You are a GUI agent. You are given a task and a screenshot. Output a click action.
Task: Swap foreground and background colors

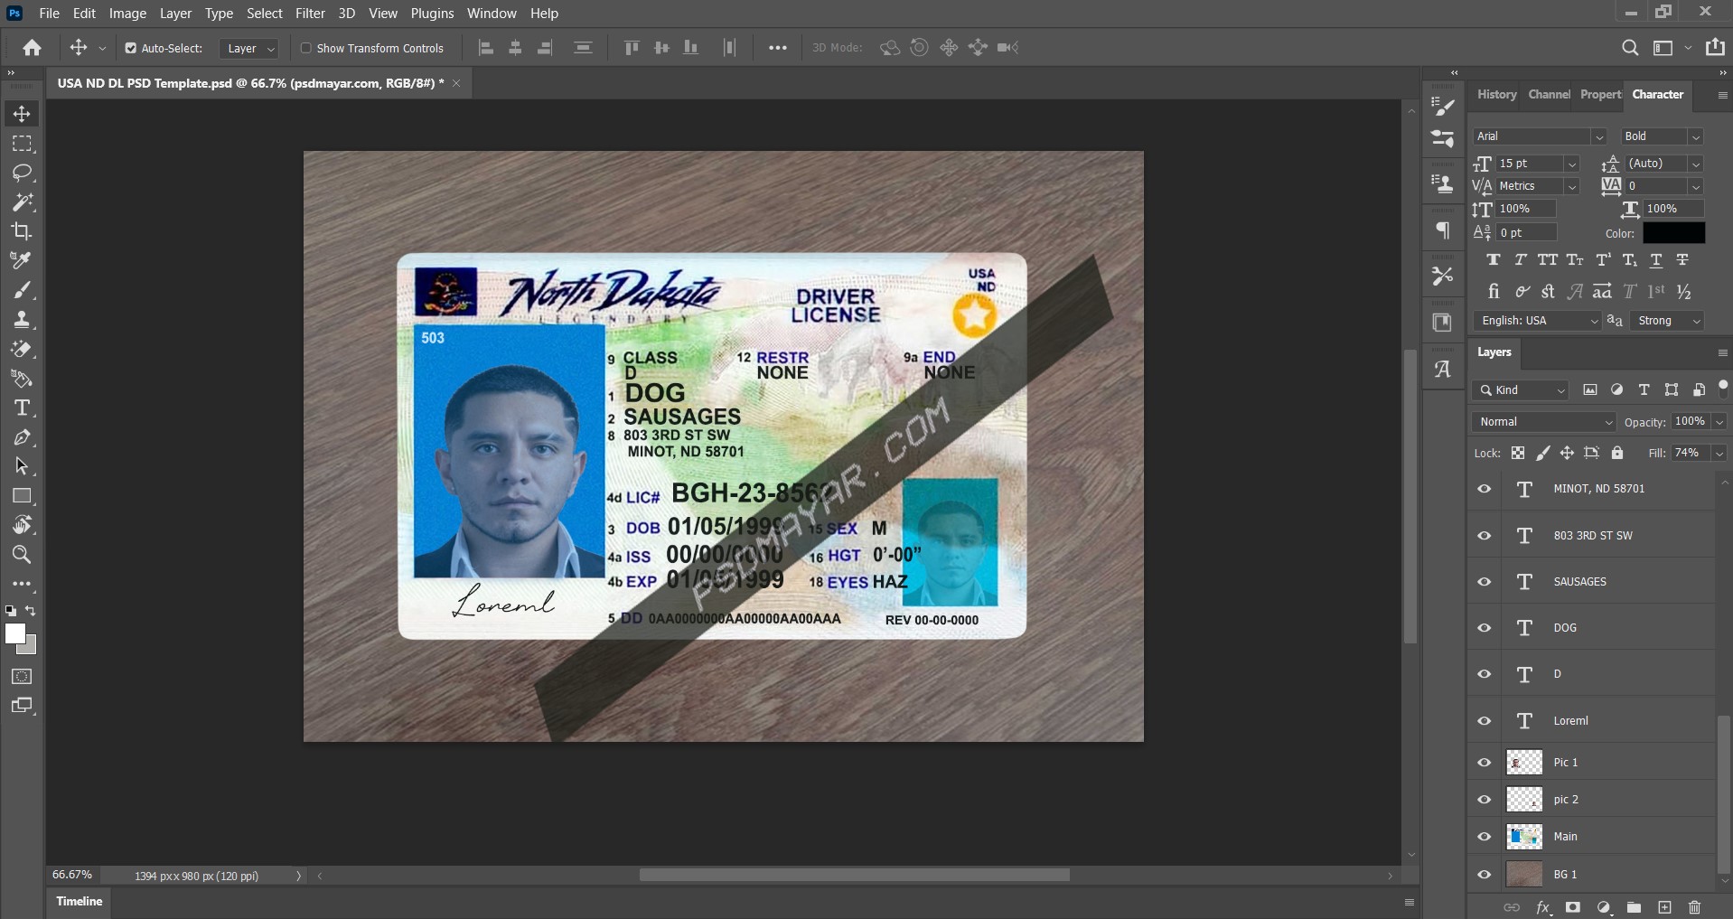coord(31,611)
